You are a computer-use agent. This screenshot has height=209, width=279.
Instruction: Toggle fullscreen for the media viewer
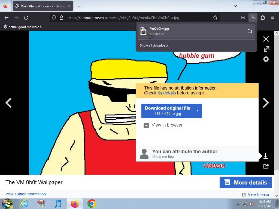point(266,49)
